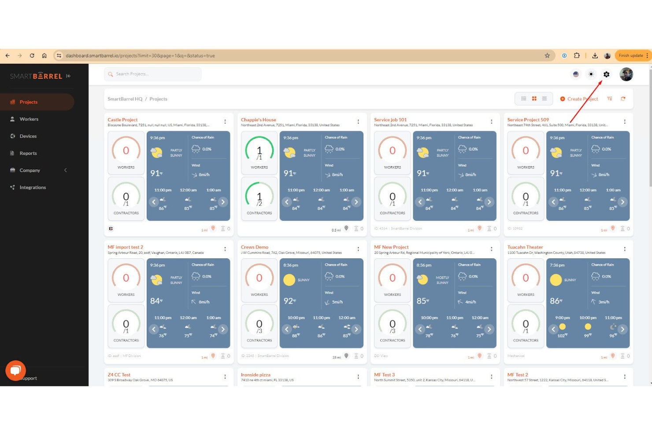
Task: Refresh the projects list
Action: click(x=623, y=99)
